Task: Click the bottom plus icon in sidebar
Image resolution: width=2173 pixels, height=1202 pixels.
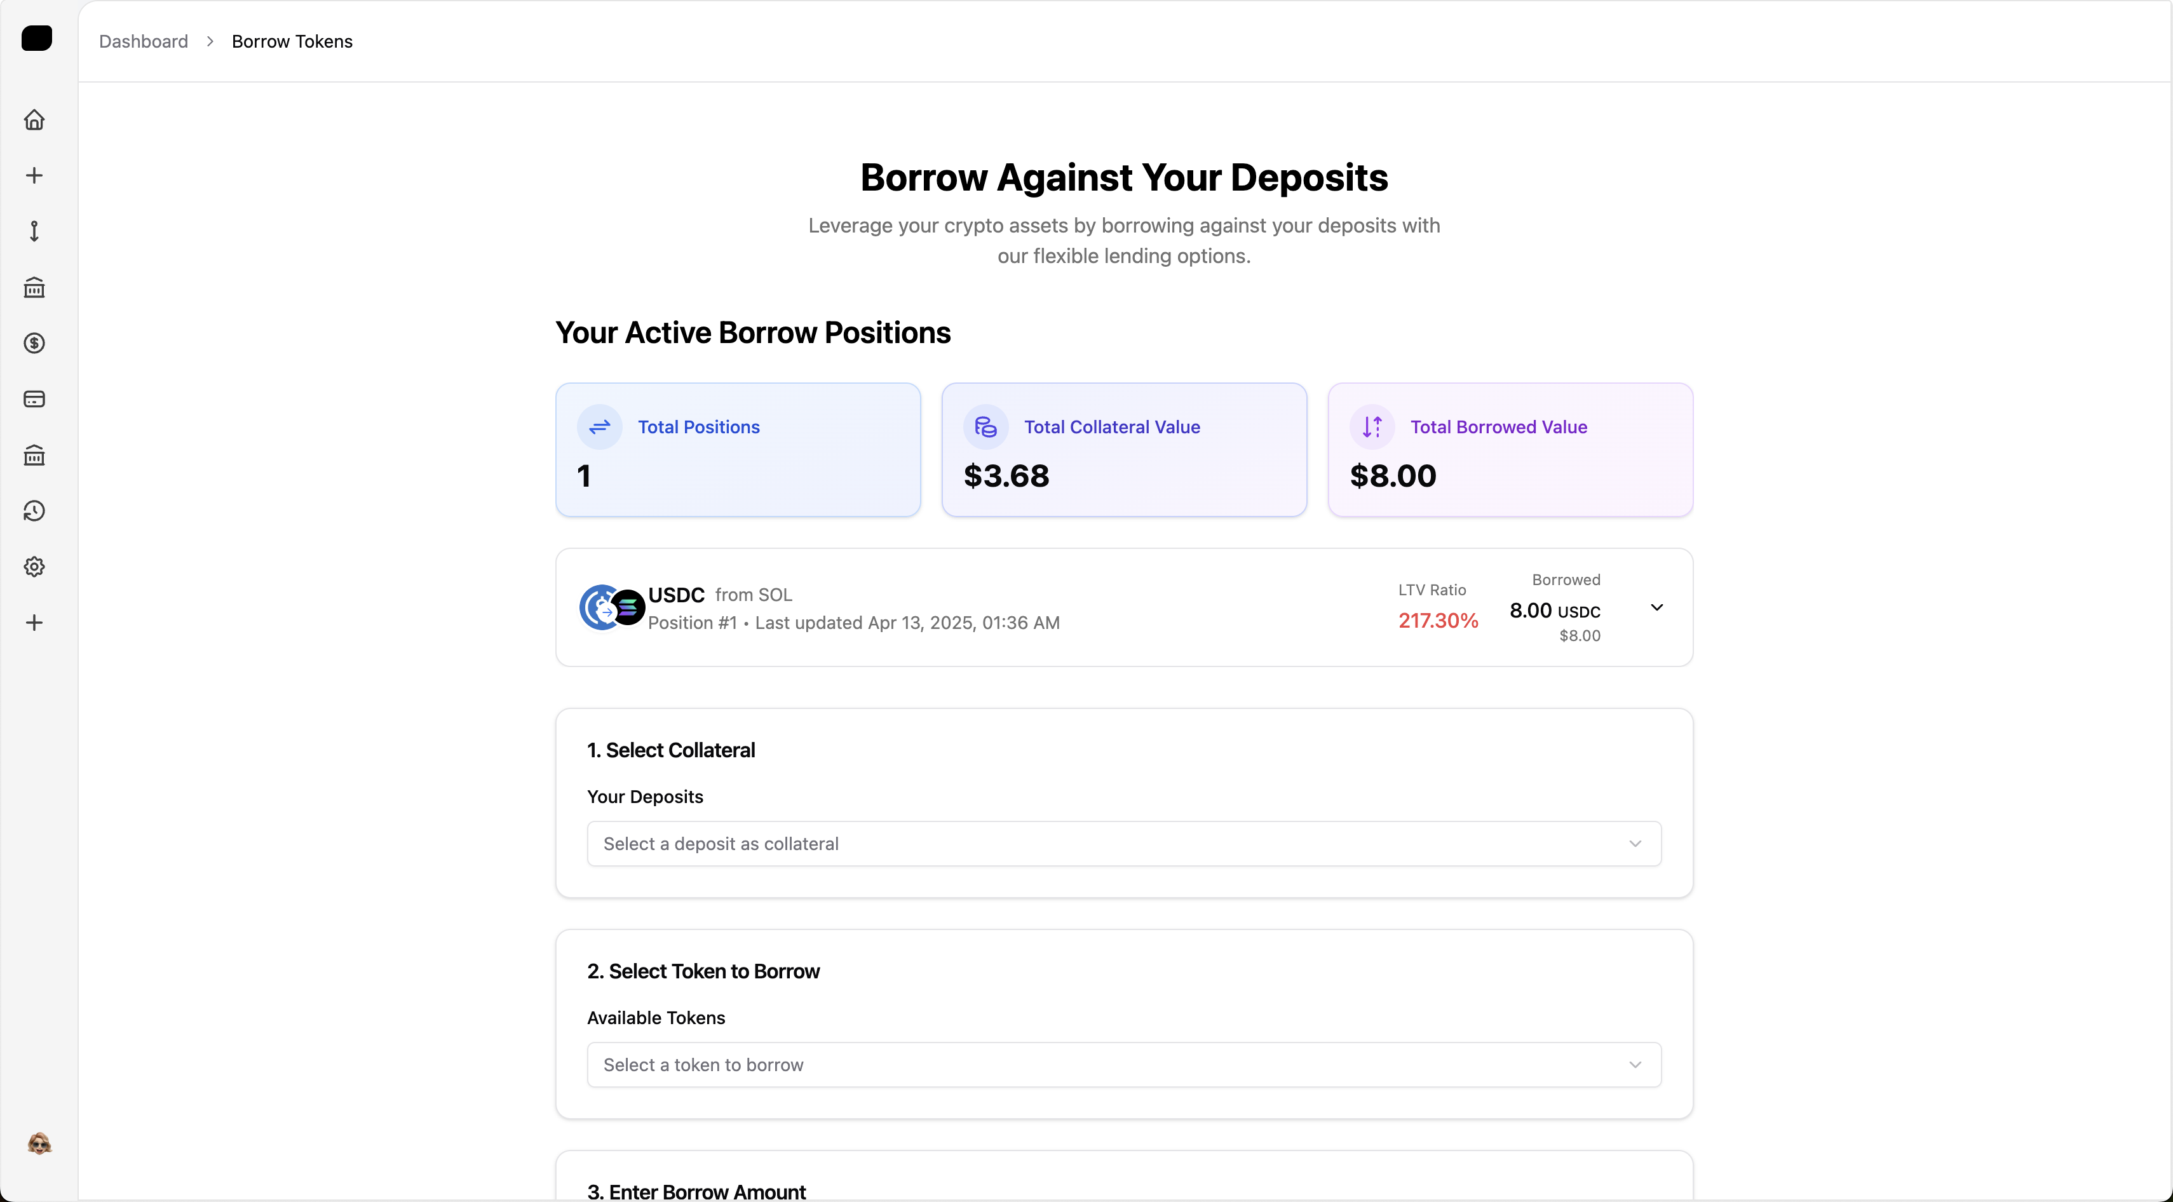Action: 34,623
